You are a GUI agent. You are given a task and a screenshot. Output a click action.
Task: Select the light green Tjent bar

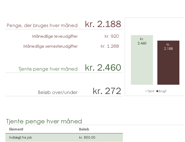click(x=142, y=60)
